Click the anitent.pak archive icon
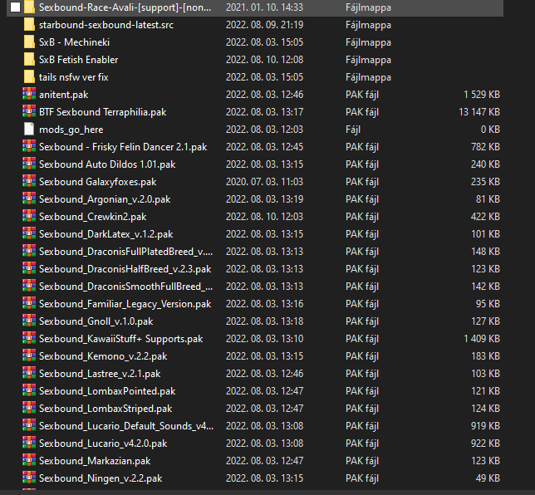This screenshot has width=535, height=495. [x=29, y=94]
